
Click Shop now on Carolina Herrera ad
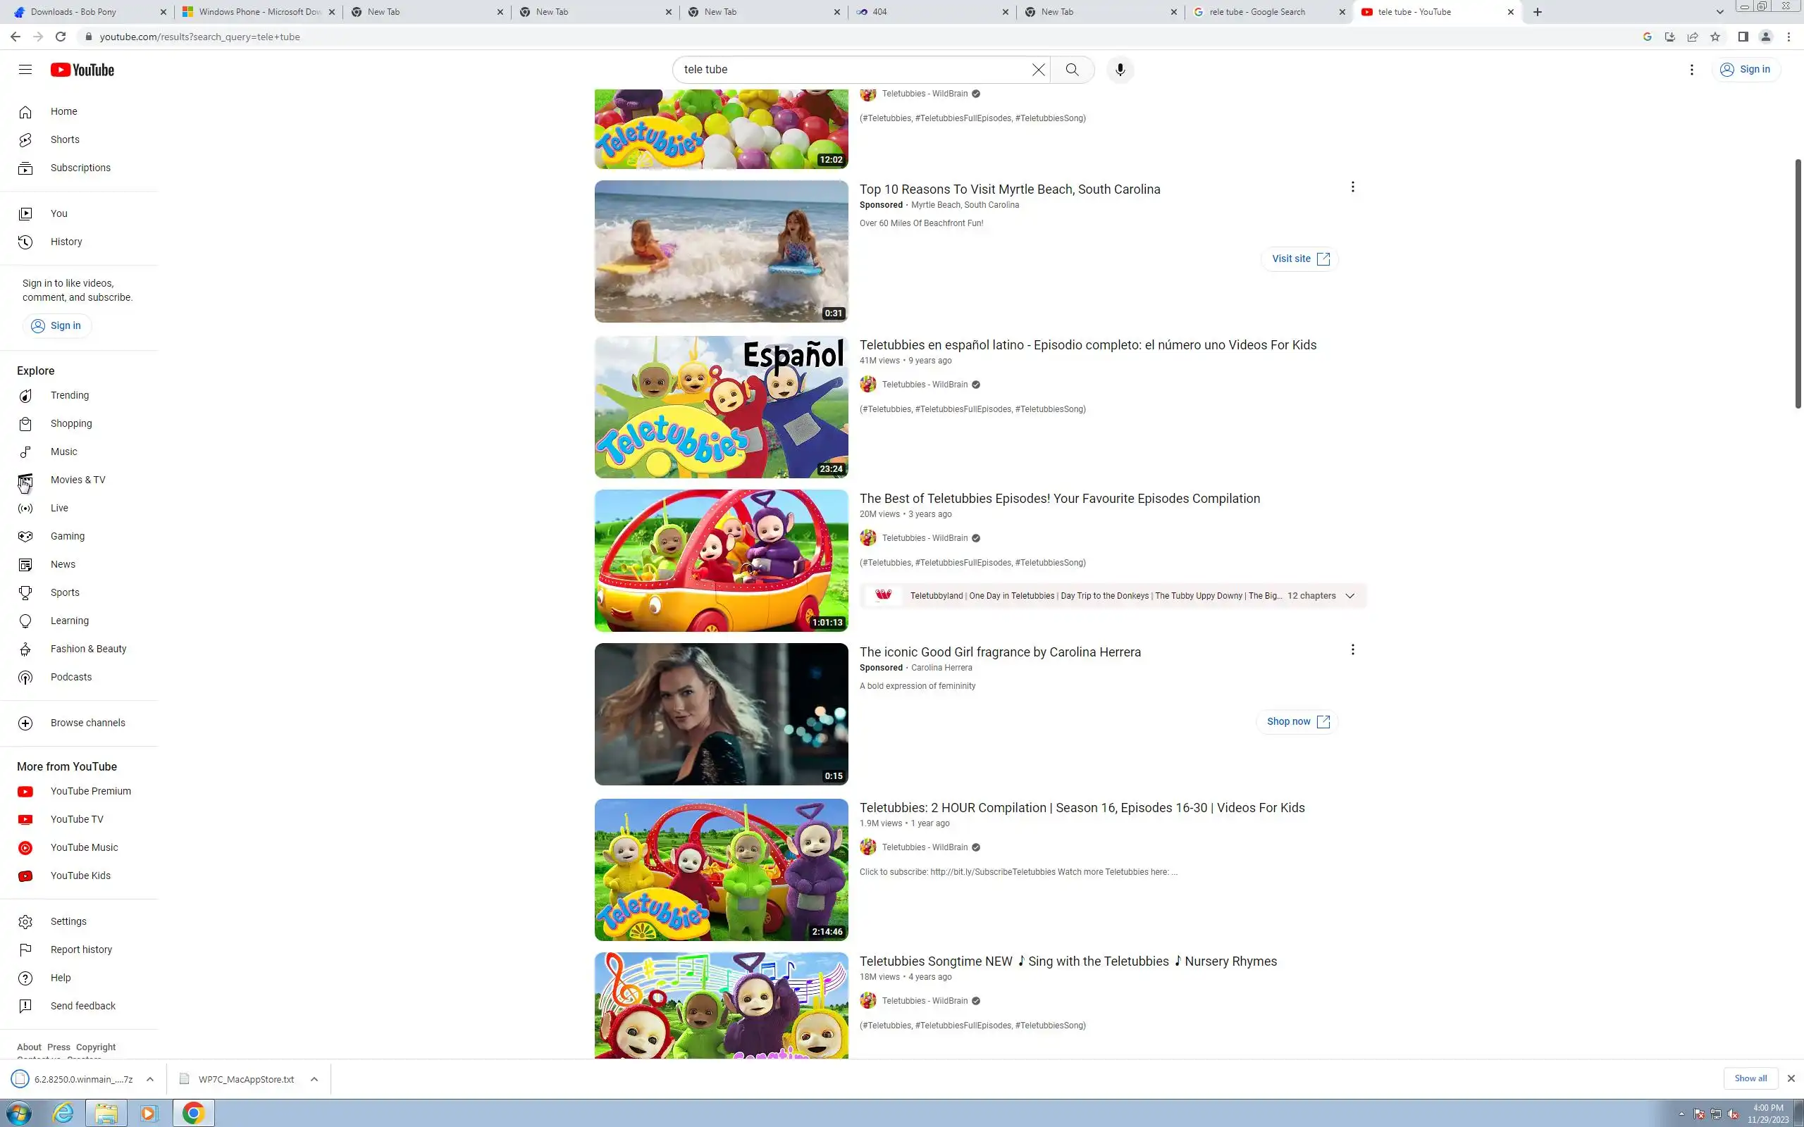tap(1297, 721)
